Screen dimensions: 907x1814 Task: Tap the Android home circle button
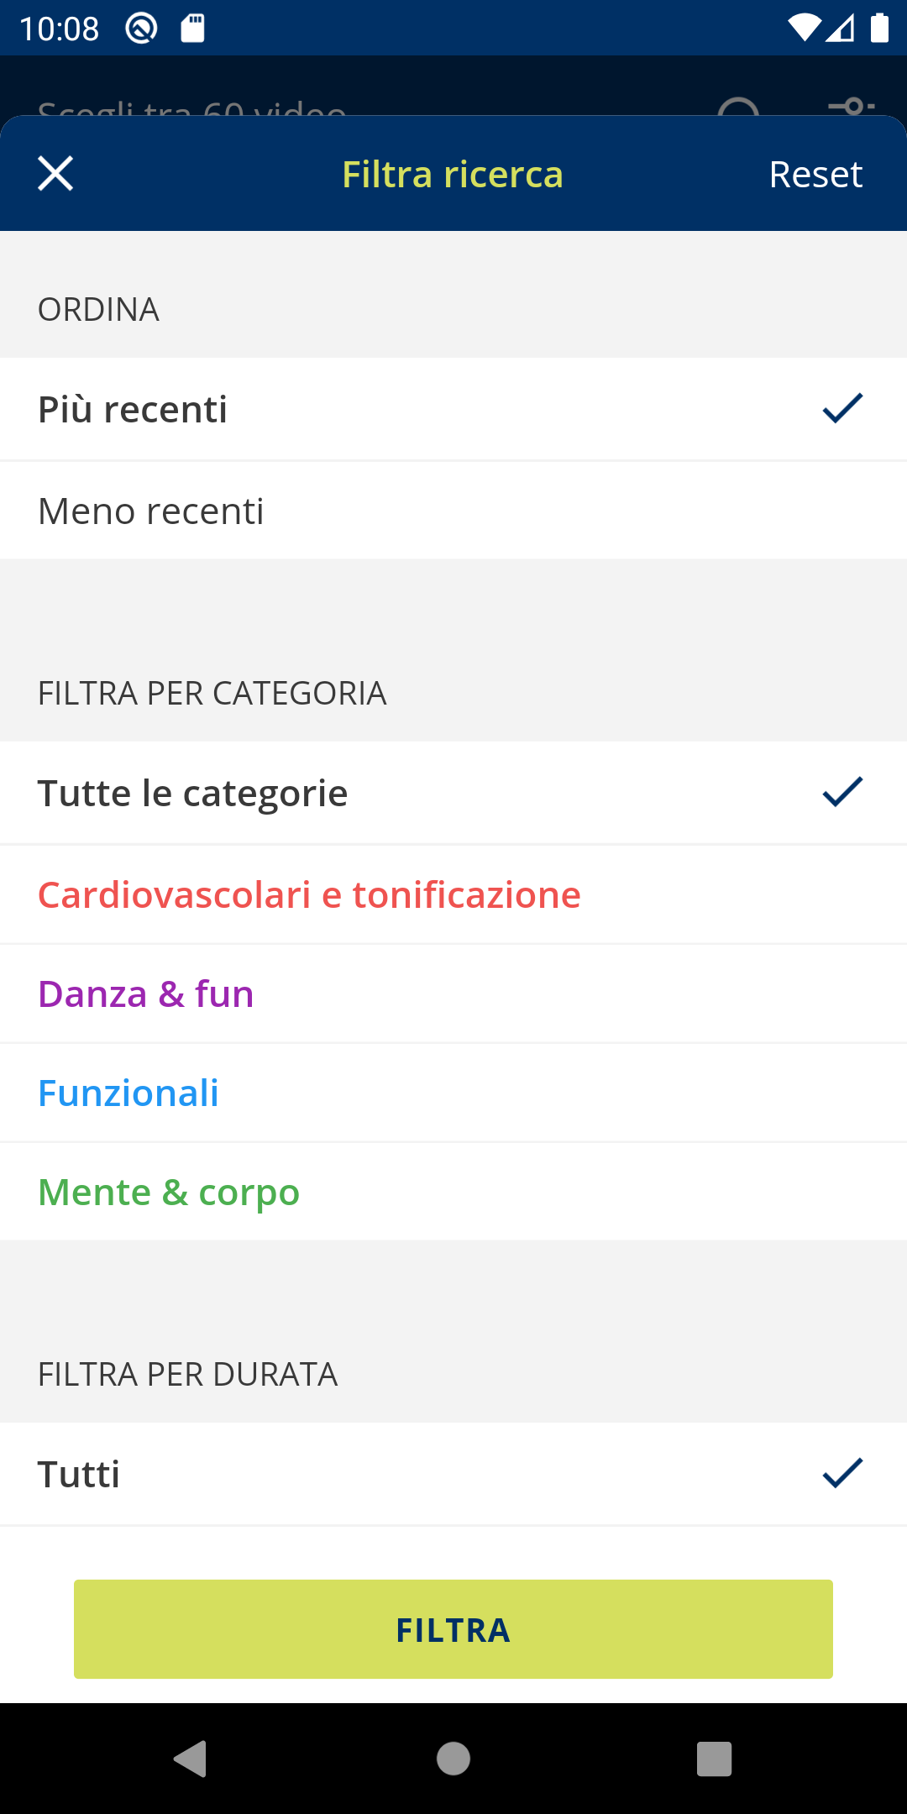point(453,1759)
